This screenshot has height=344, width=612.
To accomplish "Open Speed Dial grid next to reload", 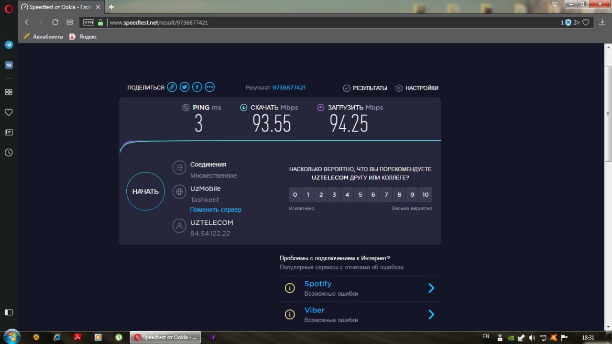I will 69,22.
